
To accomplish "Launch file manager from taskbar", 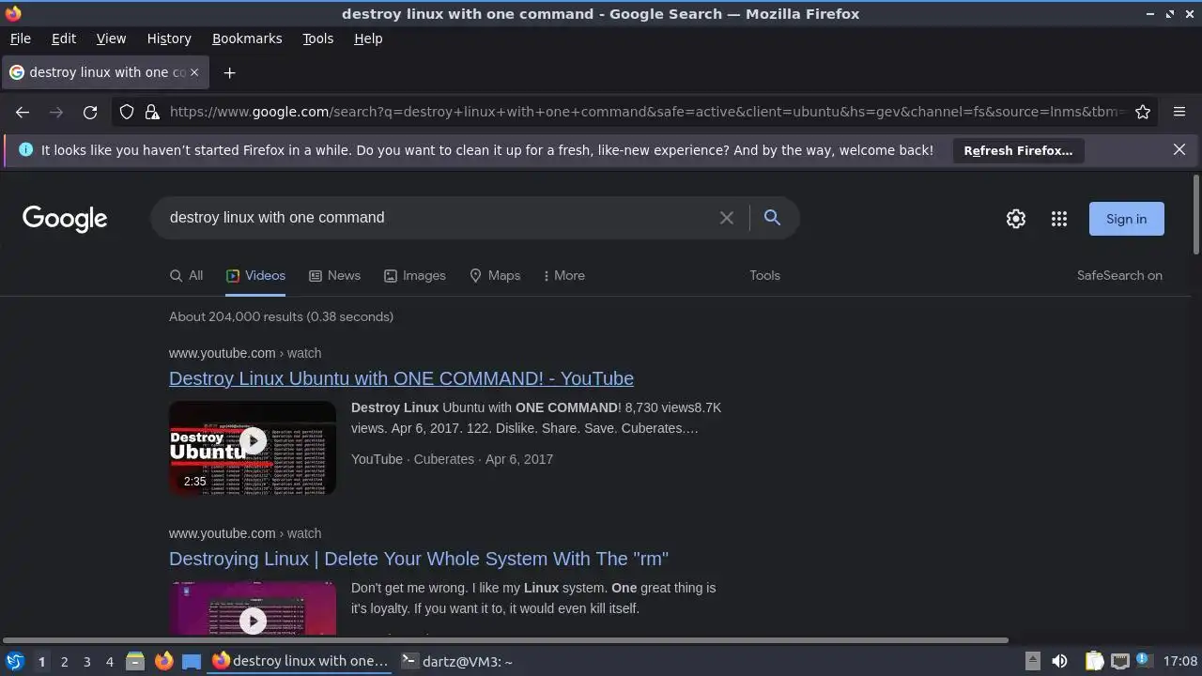I will [x=134, y=661].
